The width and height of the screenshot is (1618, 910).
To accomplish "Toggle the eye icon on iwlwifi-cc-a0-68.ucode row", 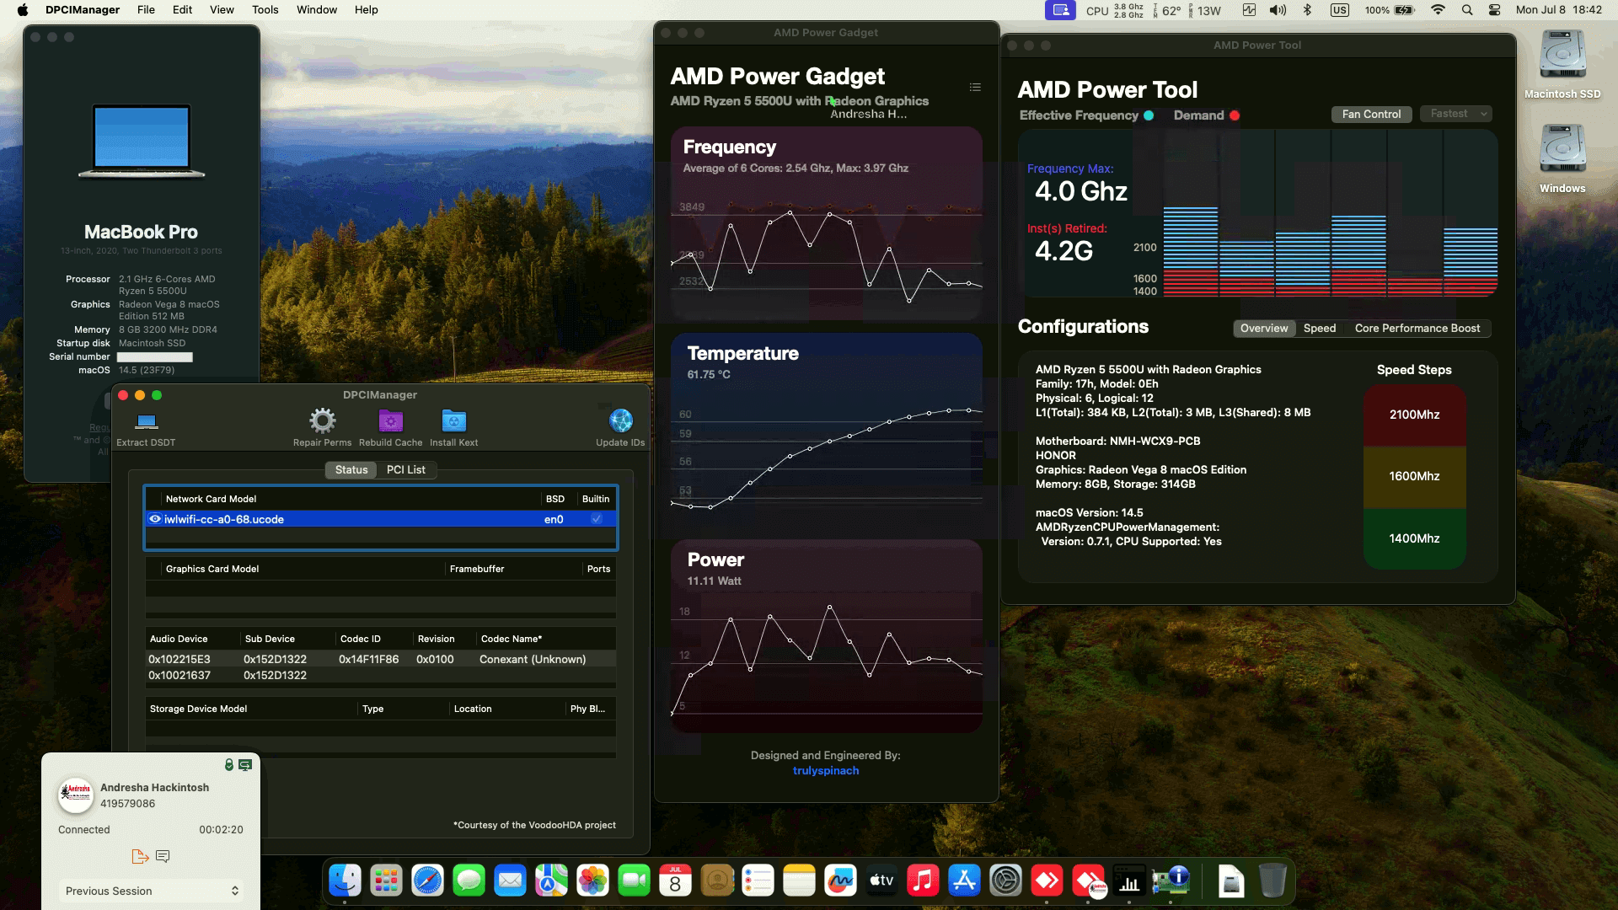I will pyautogui.click(x=155, y=519).
